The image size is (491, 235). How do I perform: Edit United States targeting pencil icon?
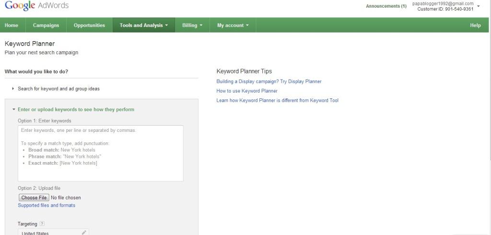coord(84,233)
